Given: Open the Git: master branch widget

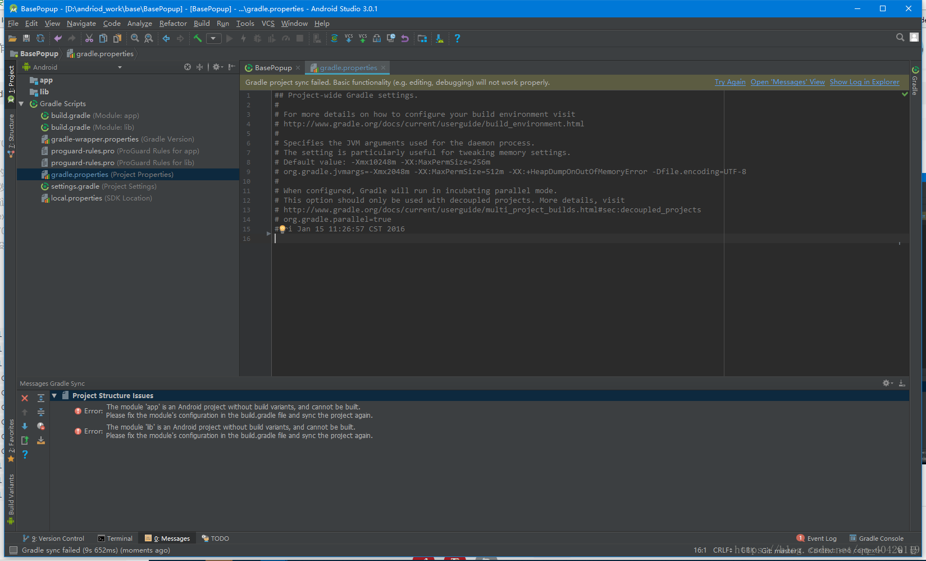Looking at the screenshot, I should pyautogui.click(x=781, y=550).
